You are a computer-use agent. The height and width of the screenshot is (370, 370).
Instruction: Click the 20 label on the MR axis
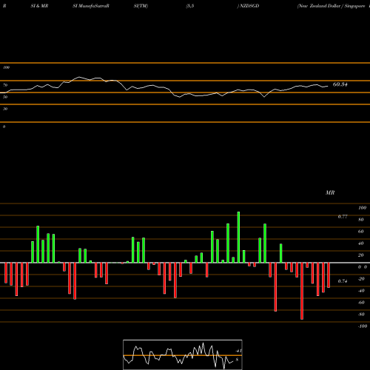pos(361,255)
